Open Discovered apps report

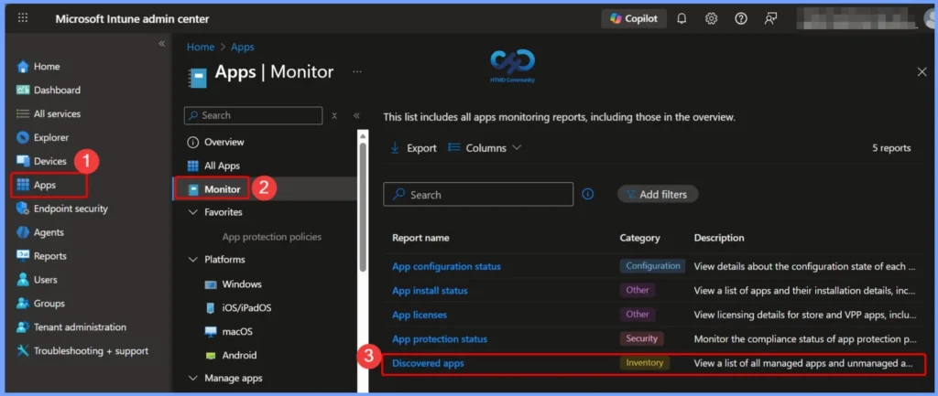tap(428, 363)
